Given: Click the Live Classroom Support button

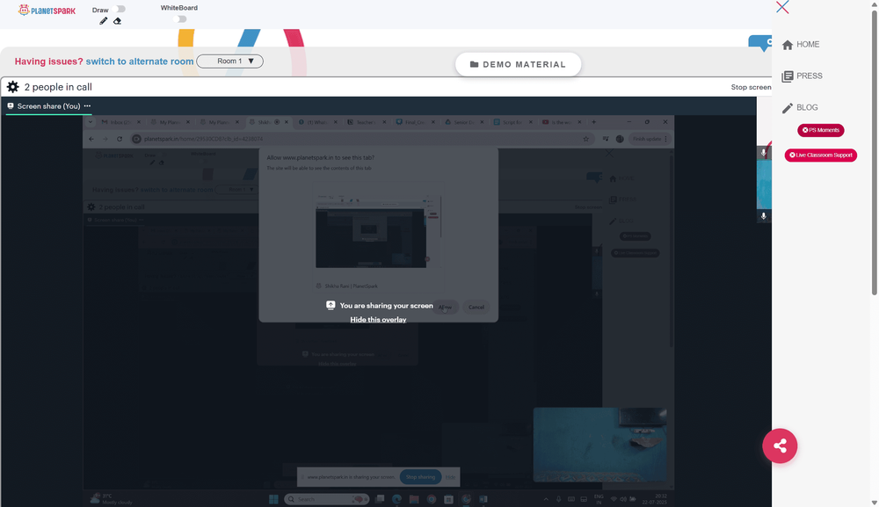Looking at the screenshot, I should (821, 156).
